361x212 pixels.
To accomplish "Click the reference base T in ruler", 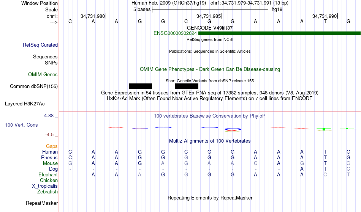I will [x=325, y=22].
